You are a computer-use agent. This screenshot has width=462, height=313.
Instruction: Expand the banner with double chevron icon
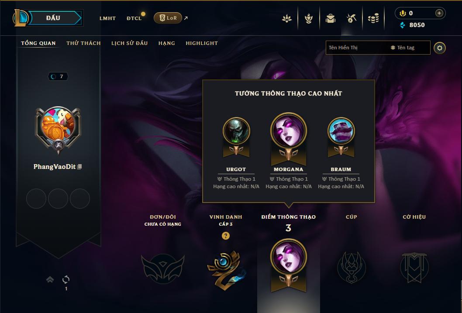(50, 279)
